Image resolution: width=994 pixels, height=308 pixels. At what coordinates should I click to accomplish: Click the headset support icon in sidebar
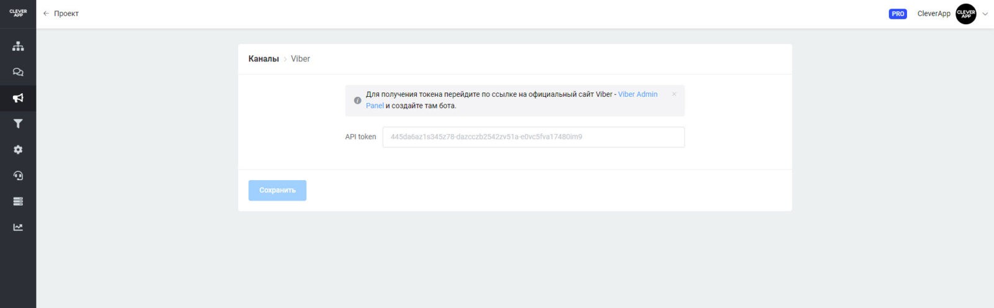tap(18, 176)
